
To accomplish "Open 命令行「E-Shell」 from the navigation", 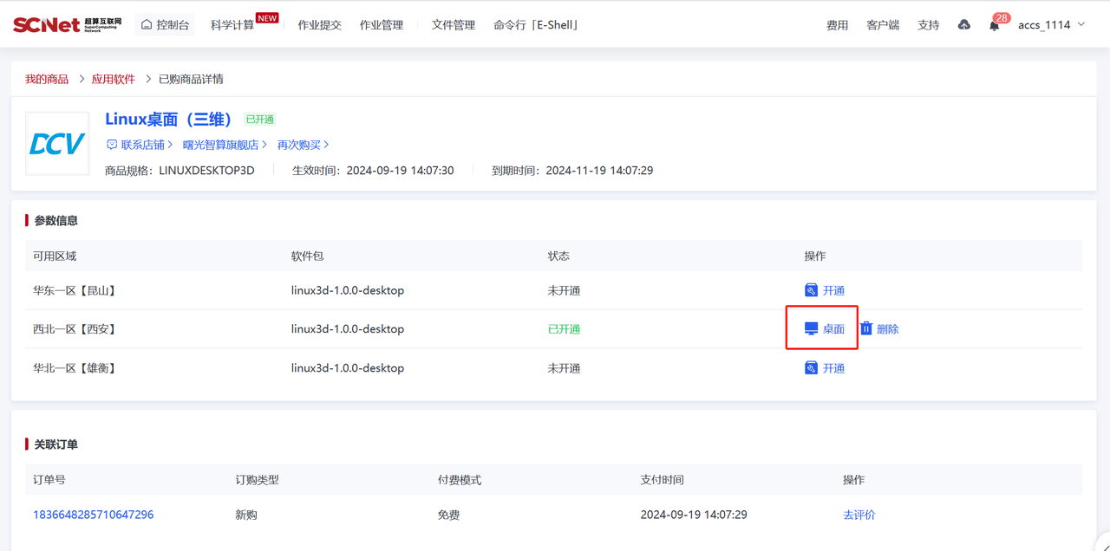I will (536, 25).
